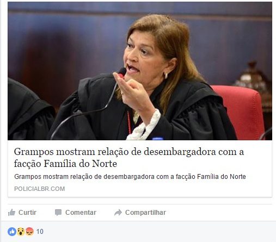Visit the POLICIALBR.COM source link

[x=39, y=189]
